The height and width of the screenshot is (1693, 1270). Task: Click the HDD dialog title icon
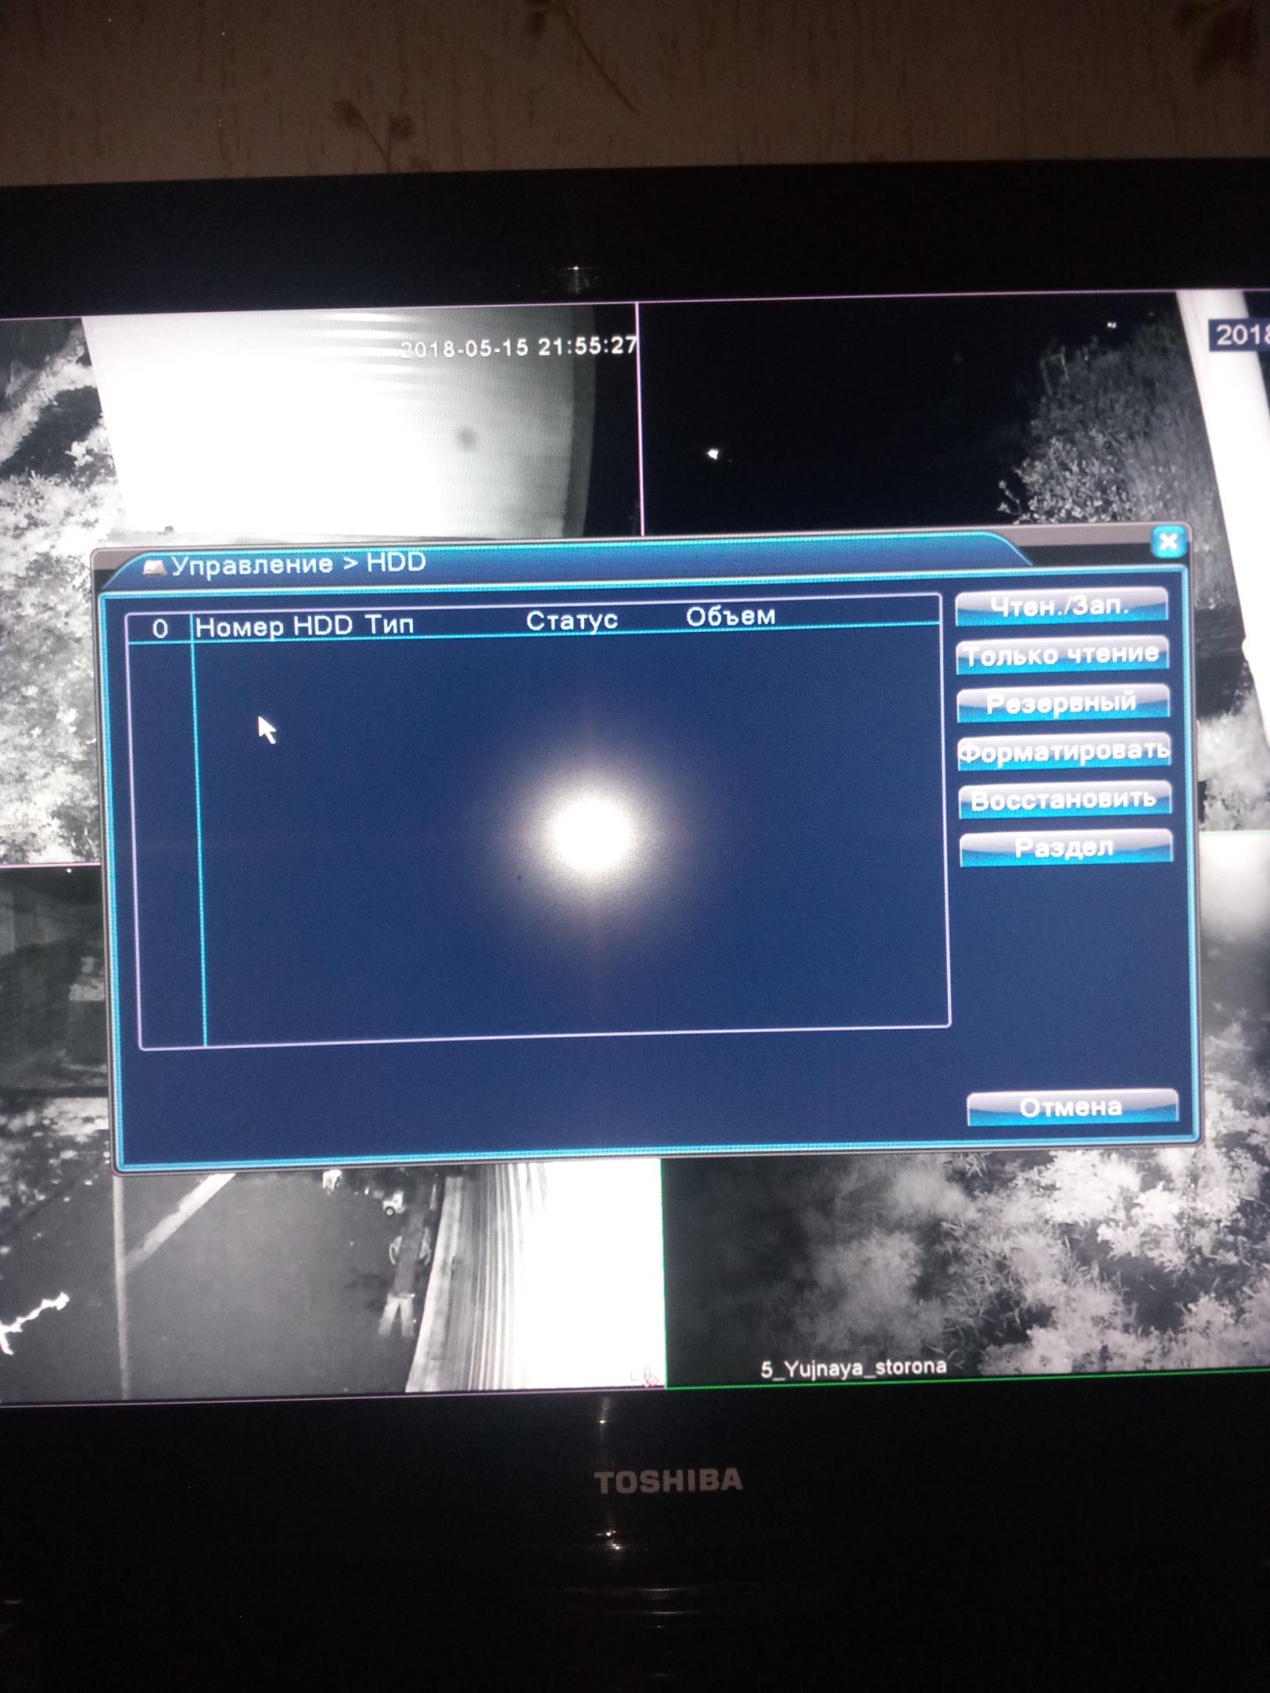tap(155, 567)
